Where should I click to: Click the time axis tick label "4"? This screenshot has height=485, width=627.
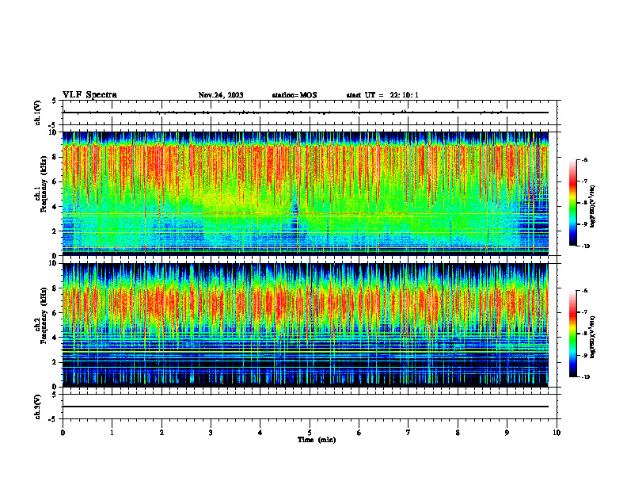coord(260,433)
